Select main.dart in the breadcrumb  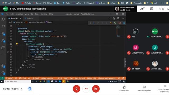(x=19, y=22)
